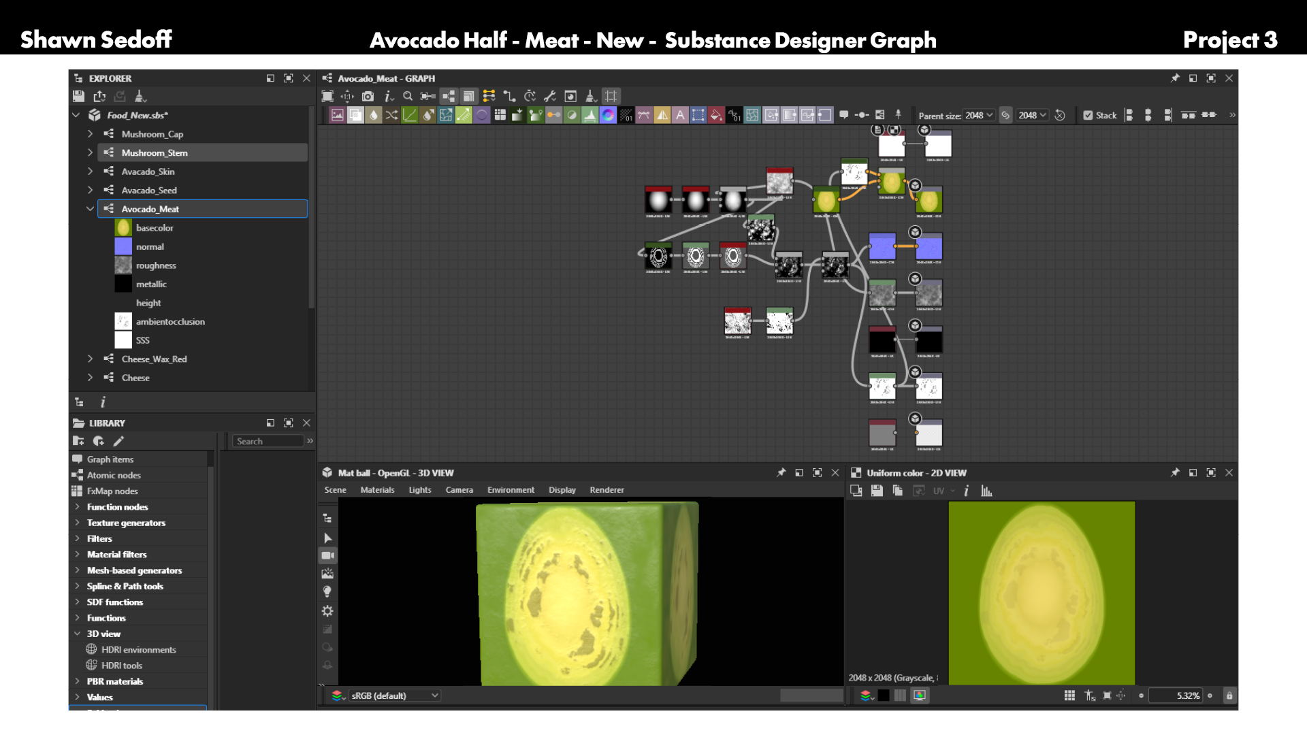The width and height of the screenshot is (1307, 735).
Task: Add a Levels node (histogram icon)
Action: click(x=590, y=115)
